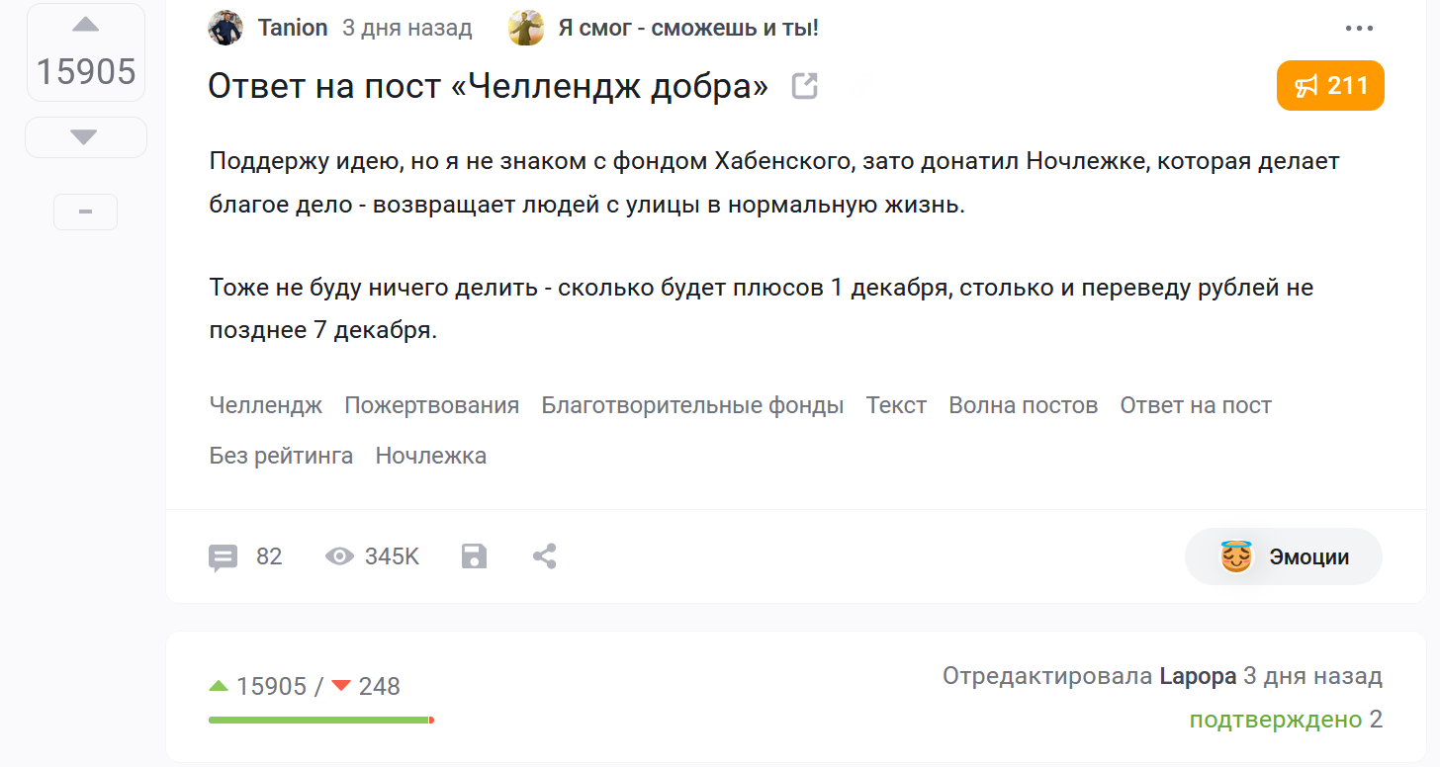Open the post title «Ответ на пост Челлендж добра»
The height and width of the screenshot is (767, 1440).
click(x=488, y=87)
